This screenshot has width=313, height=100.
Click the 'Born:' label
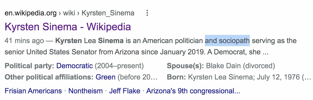click(x=177, y=77)
